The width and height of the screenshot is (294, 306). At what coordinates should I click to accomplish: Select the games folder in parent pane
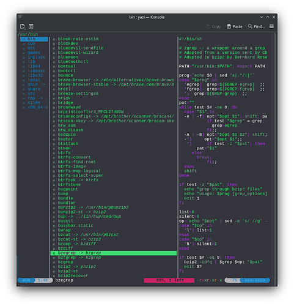[x=34, y=53]
